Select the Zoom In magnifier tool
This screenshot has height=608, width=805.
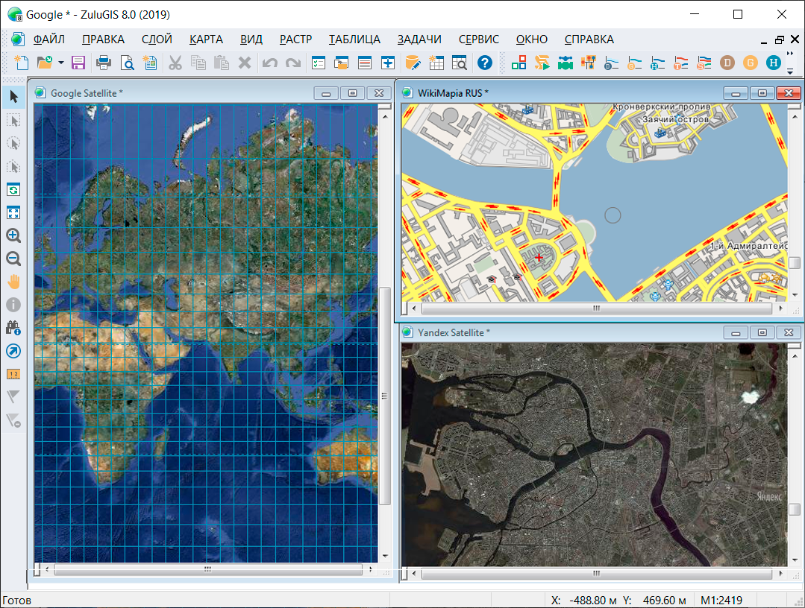[x=13, y=235]
